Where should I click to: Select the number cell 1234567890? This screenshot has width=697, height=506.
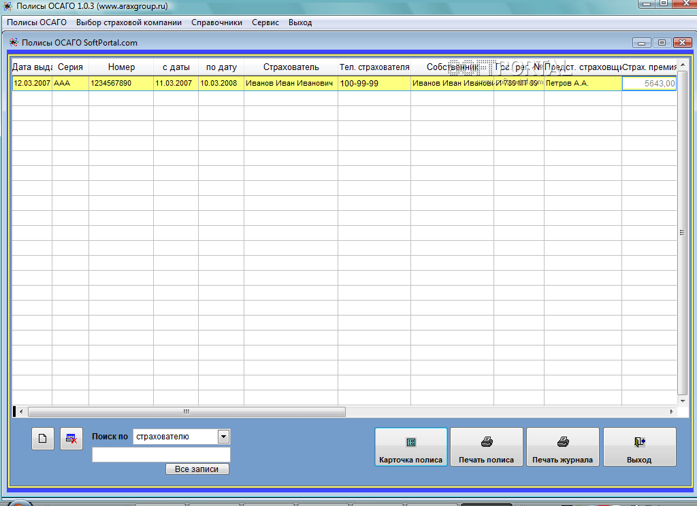[121, 83]
